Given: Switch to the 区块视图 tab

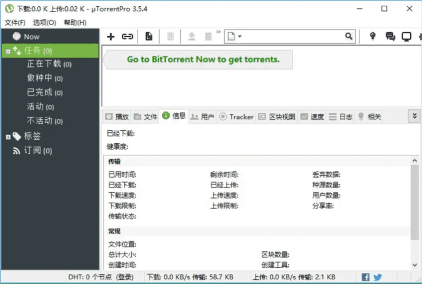Looking at the screenshot, I should [x=277, y=116].
